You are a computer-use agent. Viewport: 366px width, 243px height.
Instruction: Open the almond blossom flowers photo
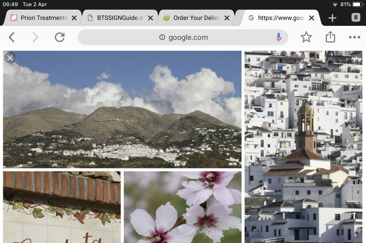(x=183, y=207)
